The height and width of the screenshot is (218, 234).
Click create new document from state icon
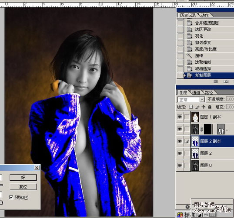point(215,81)
